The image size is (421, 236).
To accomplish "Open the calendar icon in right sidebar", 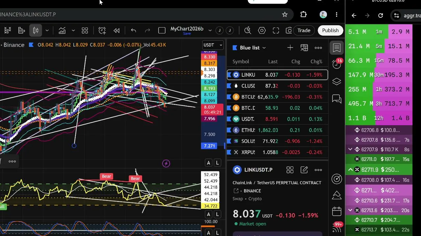I will coord(337,211).
